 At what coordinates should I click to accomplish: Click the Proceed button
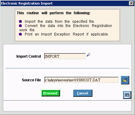tap(51, 93)
